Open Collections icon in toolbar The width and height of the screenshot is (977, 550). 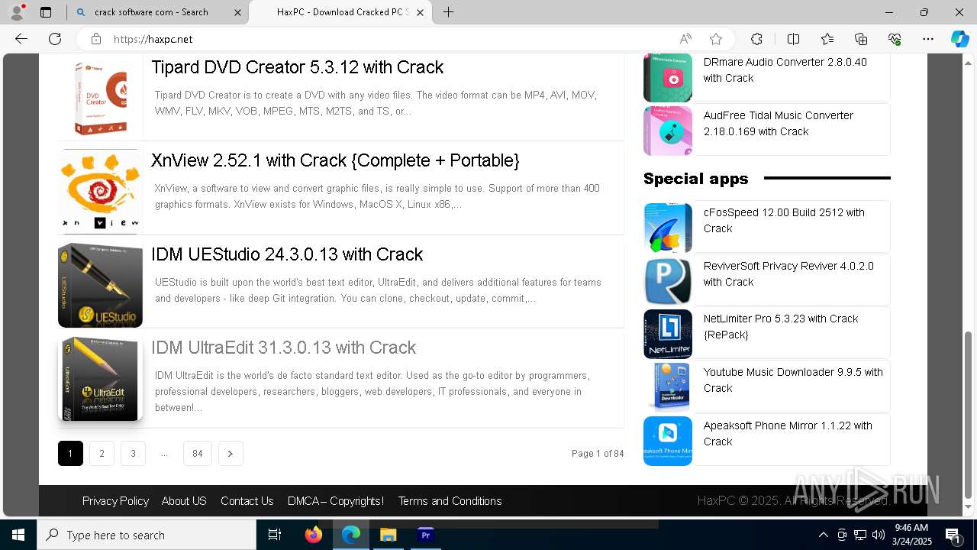[861, 39]
